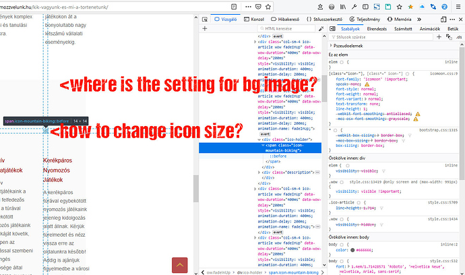This screenshot has width=465, height=275.
Task: Toggle selector highlighter for .ico-article rule
Action: tap(359, 203)
